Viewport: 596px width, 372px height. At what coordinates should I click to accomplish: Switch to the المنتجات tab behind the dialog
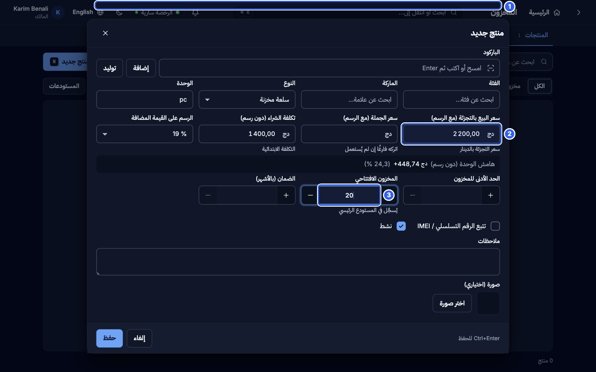(536, 35)
